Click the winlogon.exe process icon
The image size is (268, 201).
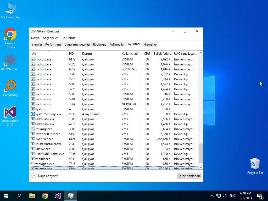33,164
